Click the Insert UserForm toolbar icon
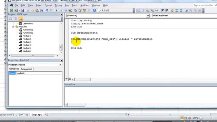 pyautogui.click(x=16, y=11)
